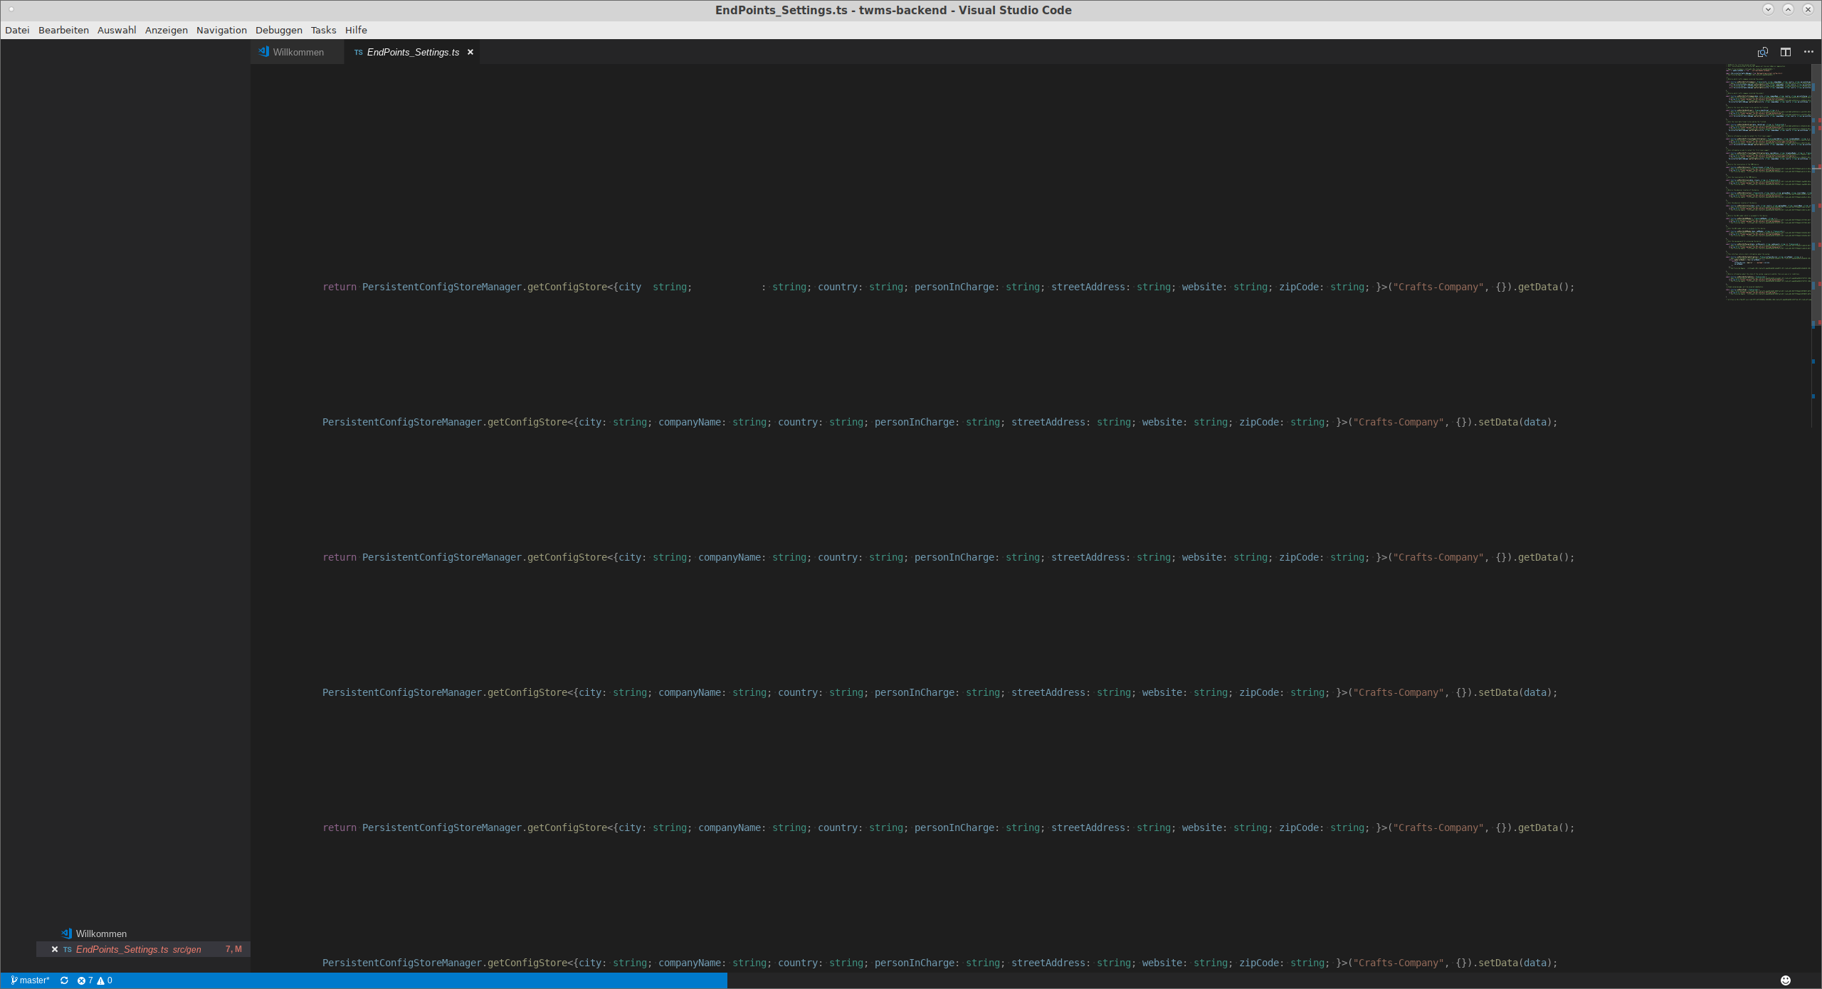This screenshot has height=989, width=1822.
Task: Open the Debuggen menu
Action: point(278,30)
